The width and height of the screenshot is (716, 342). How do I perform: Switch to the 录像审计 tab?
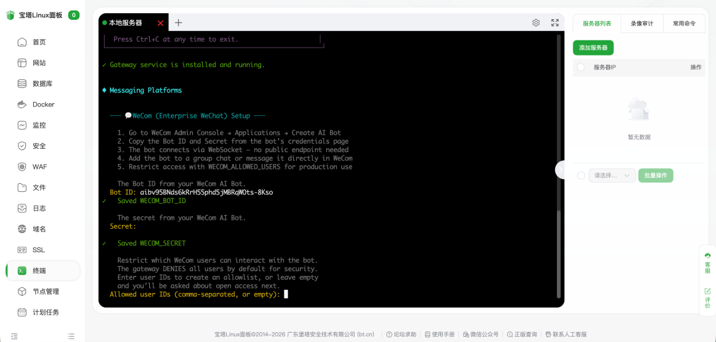click(x=642, y=23)
